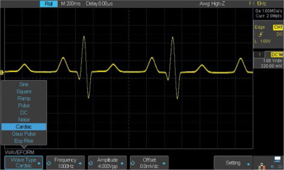Click the Setting softkey
This screenshot has width=284, height=170.
(x=233, y=163)
